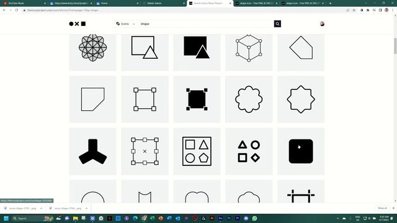Select the solid black rounded square icon
This screenshot has width=397, height=223.
coord(301,151)
